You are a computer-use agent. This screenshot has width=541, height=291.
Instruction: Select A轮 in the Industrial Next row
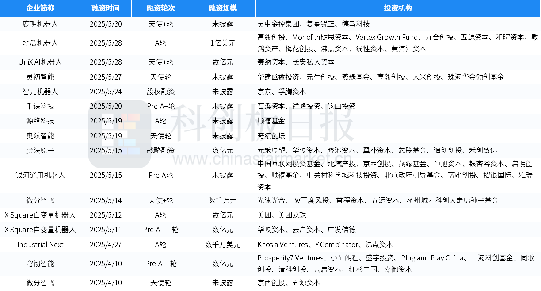160,245
